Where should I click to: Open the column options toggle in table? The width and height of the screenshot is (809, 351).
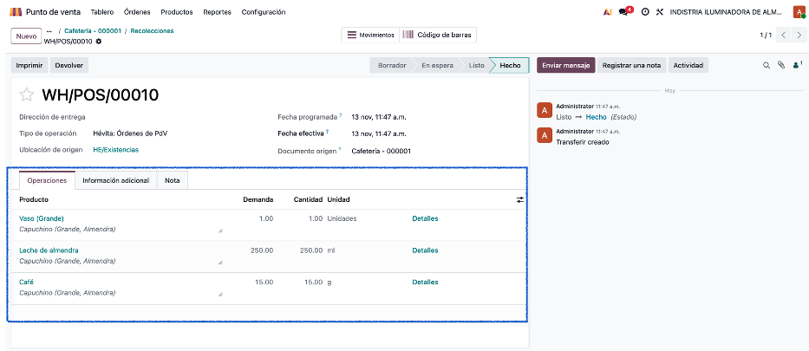pyautogui.click(x=520, y=199)
